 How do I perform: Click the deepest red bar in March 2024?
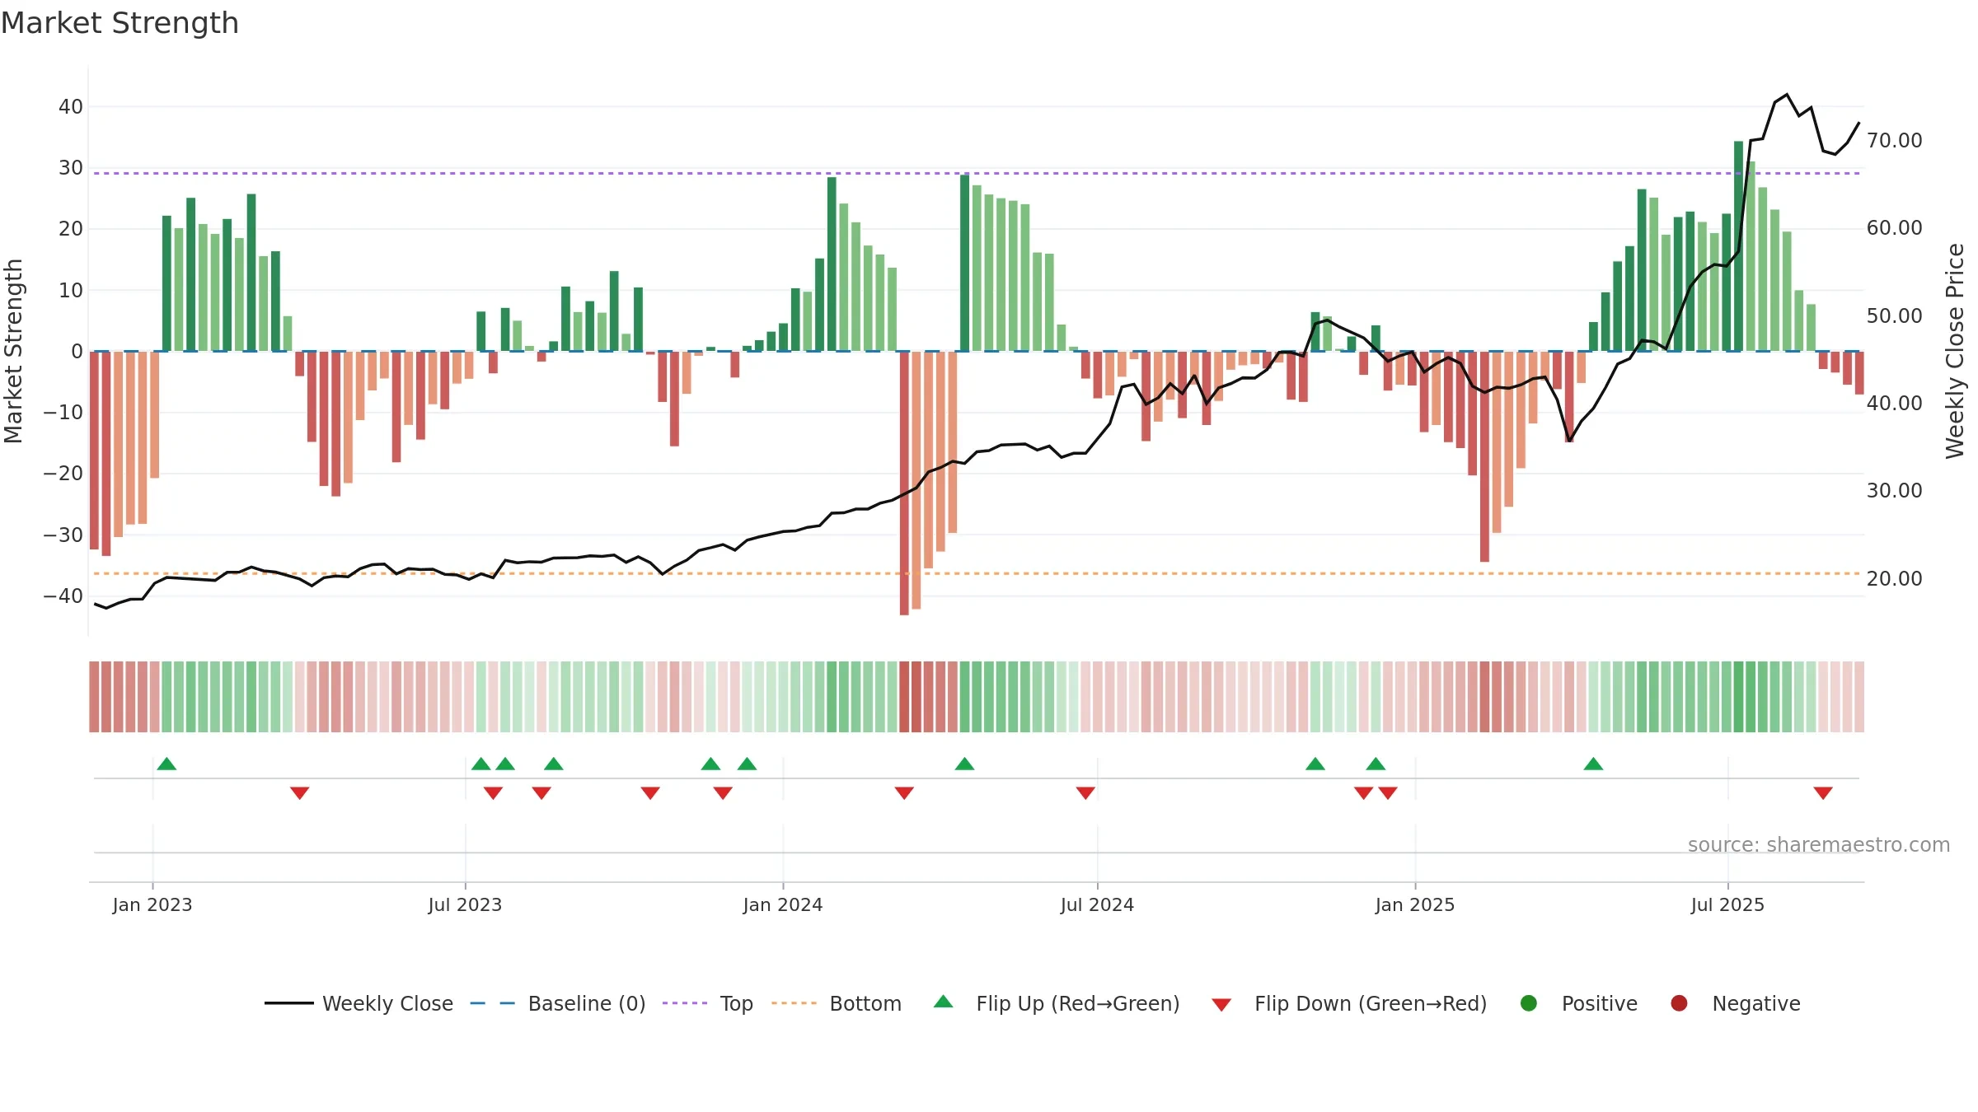(x=904, y=483)
